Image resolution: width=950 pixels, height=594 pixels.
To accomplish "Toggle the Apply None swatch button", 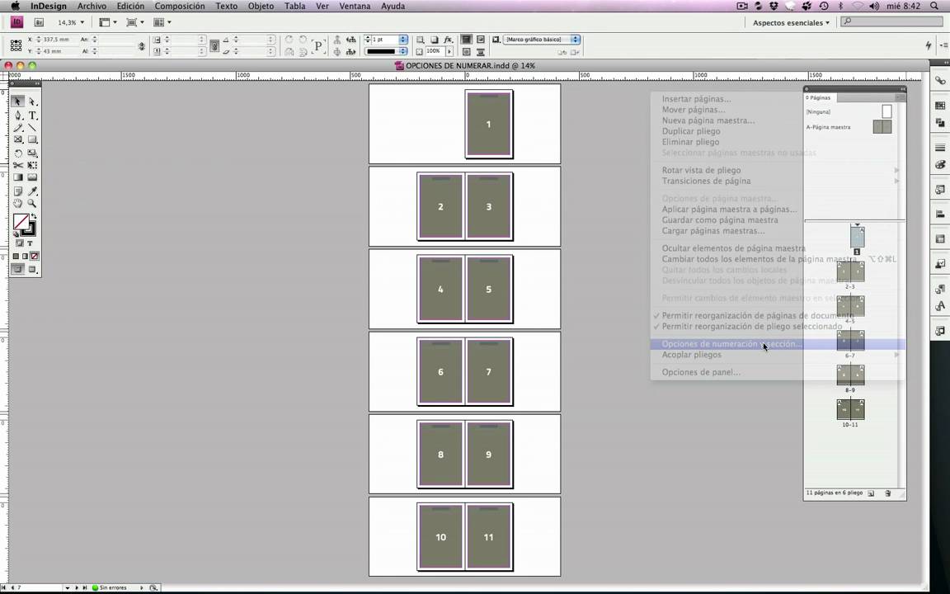I will click(35, 256).
